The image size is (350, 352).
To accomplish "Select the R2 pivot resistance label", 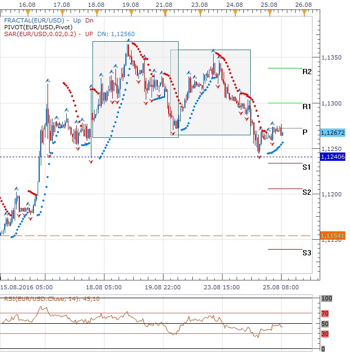I will tap(307, 71).
